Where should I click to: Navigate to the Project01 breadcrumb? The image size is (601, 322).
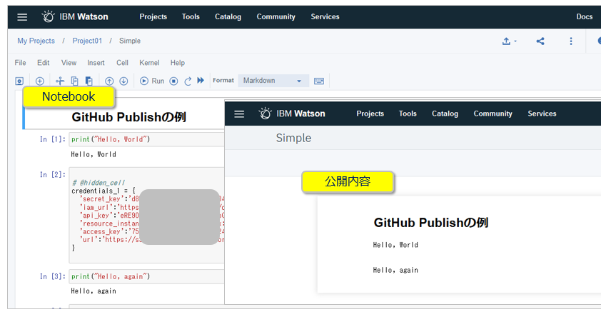(x=87, y=41)
